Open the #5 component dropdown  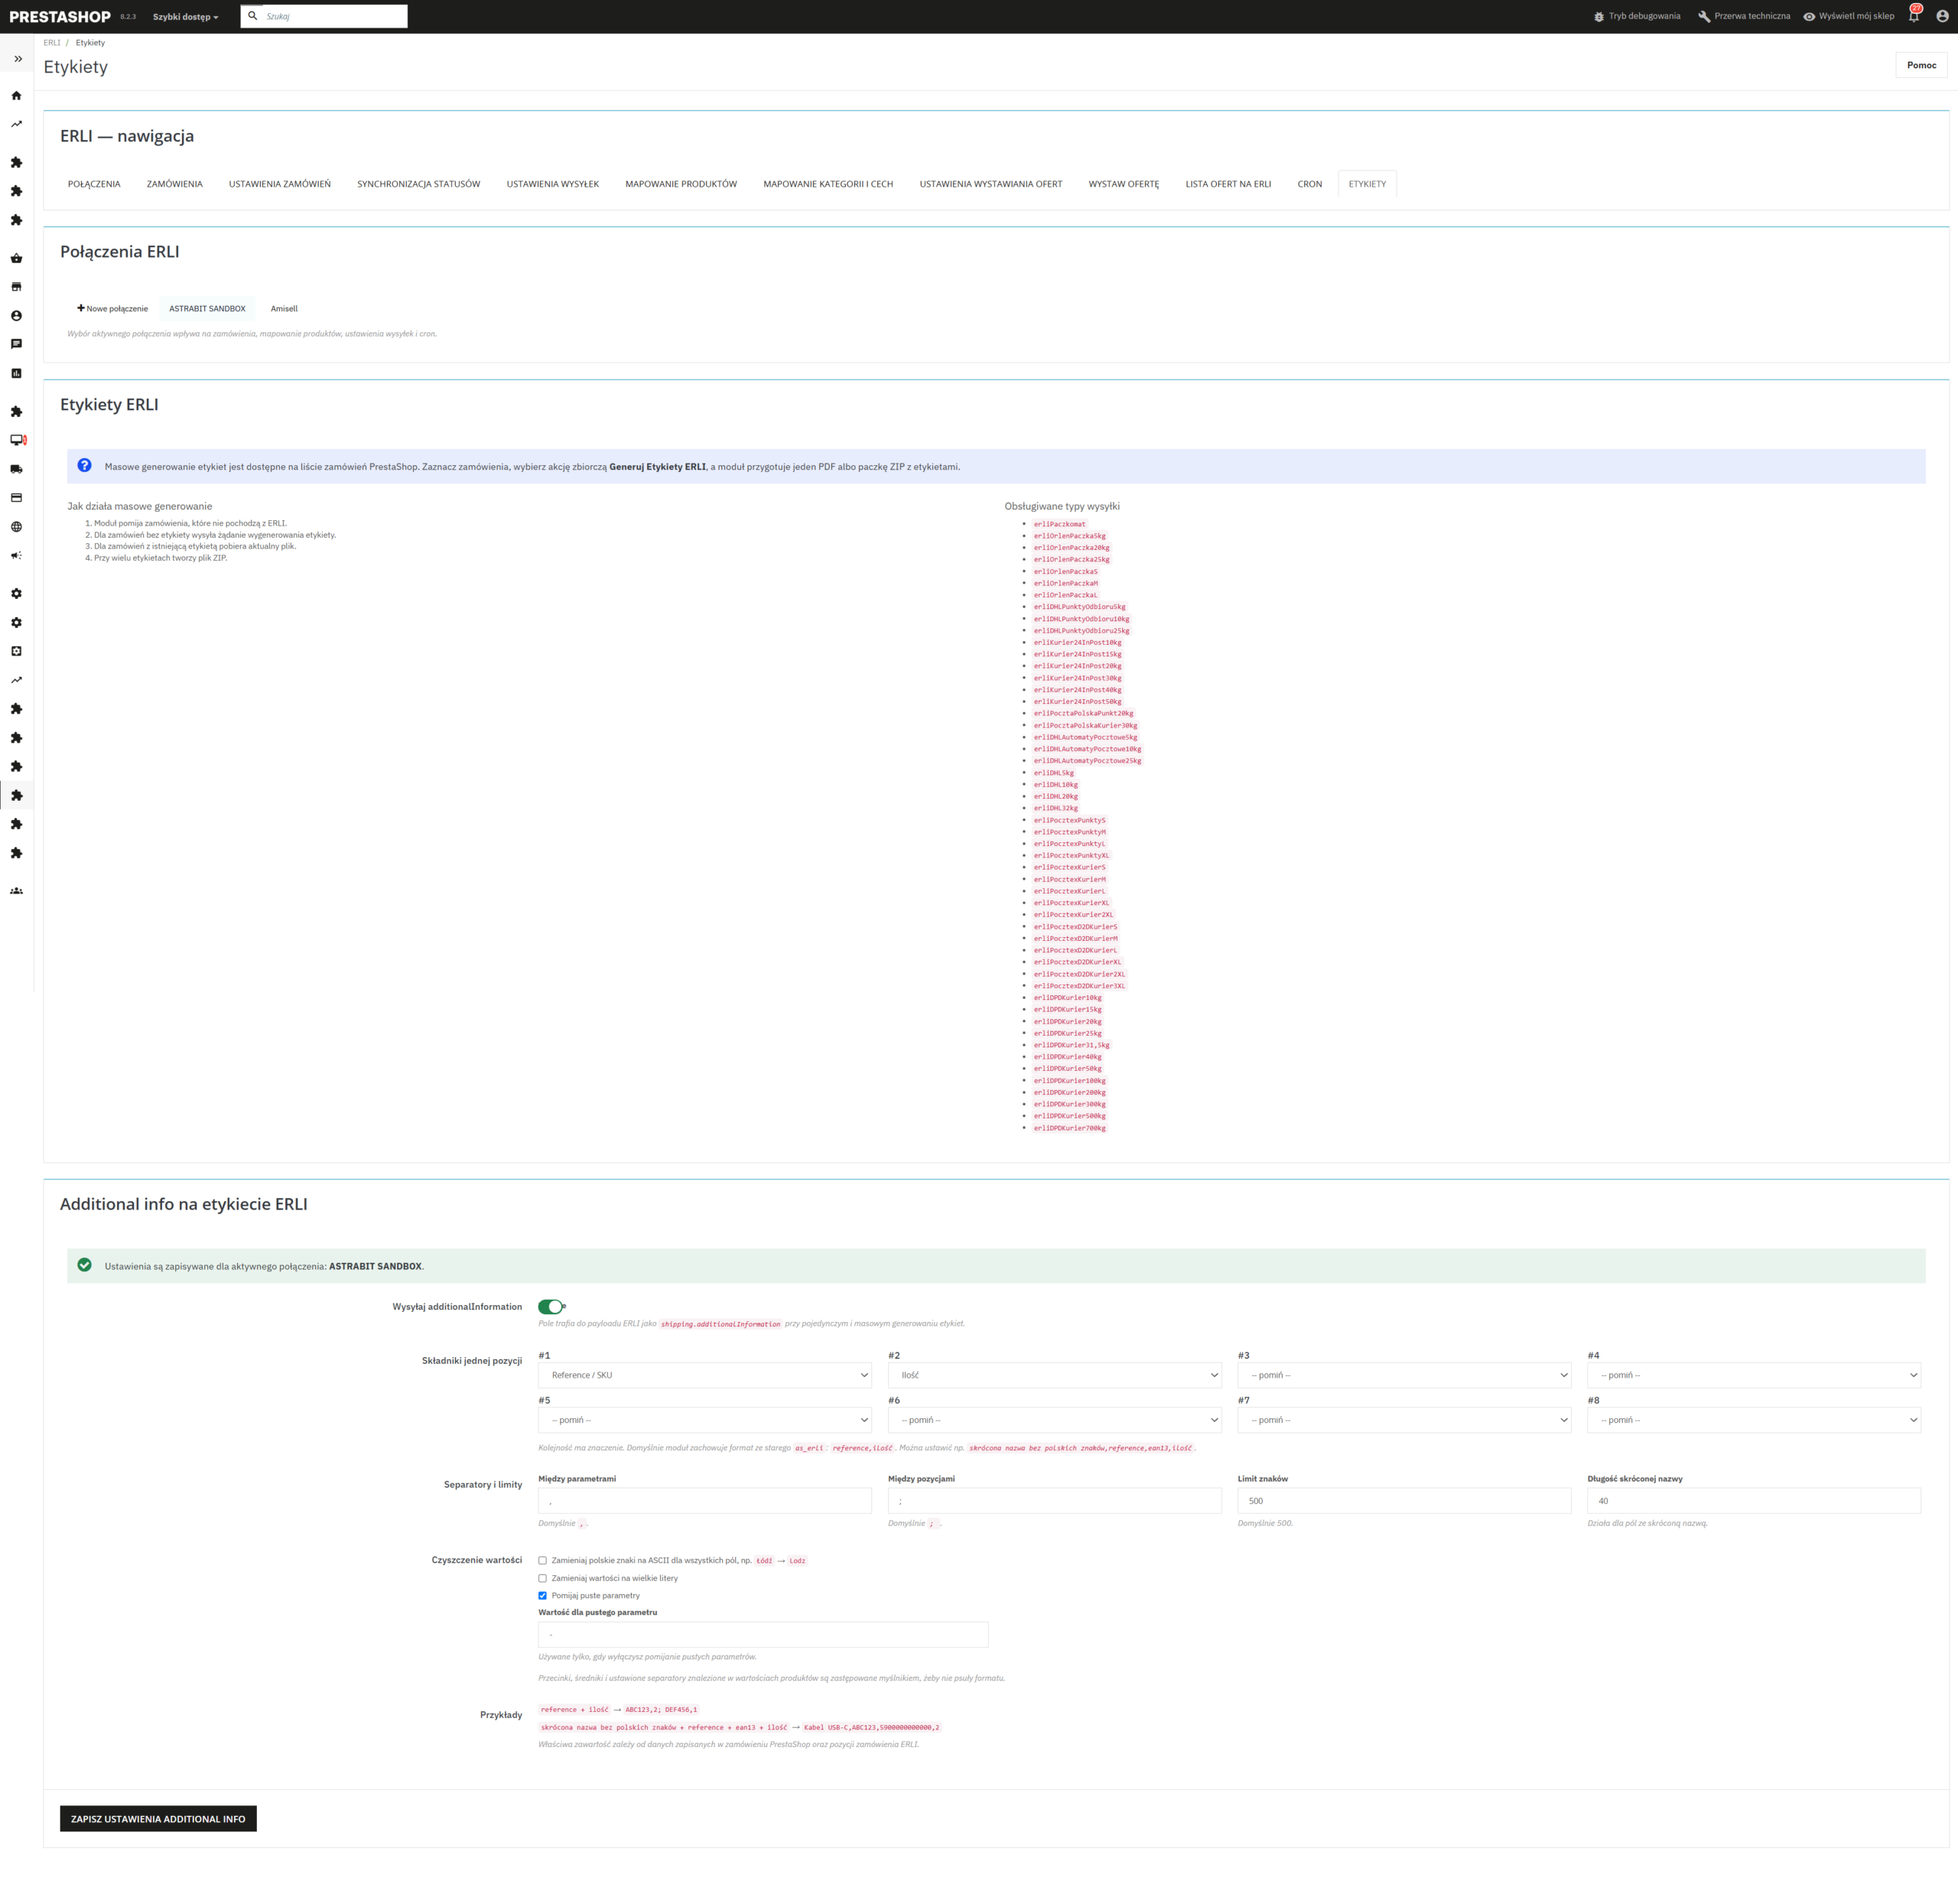[x=705, y=1421]
